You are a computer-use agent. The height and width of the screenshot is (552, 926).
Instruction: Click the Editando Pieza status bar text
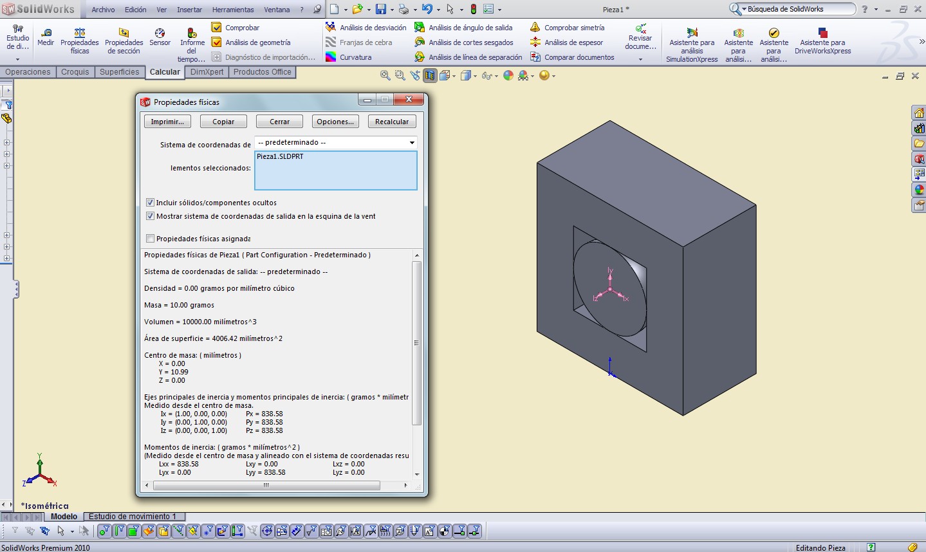820,547
